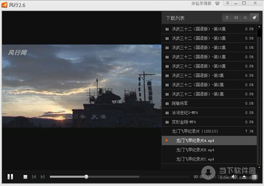Viewport: 264px width, 186px height.
Task: Click the pause icon for 洪武三十二 第2集
Action: point(167,85)
